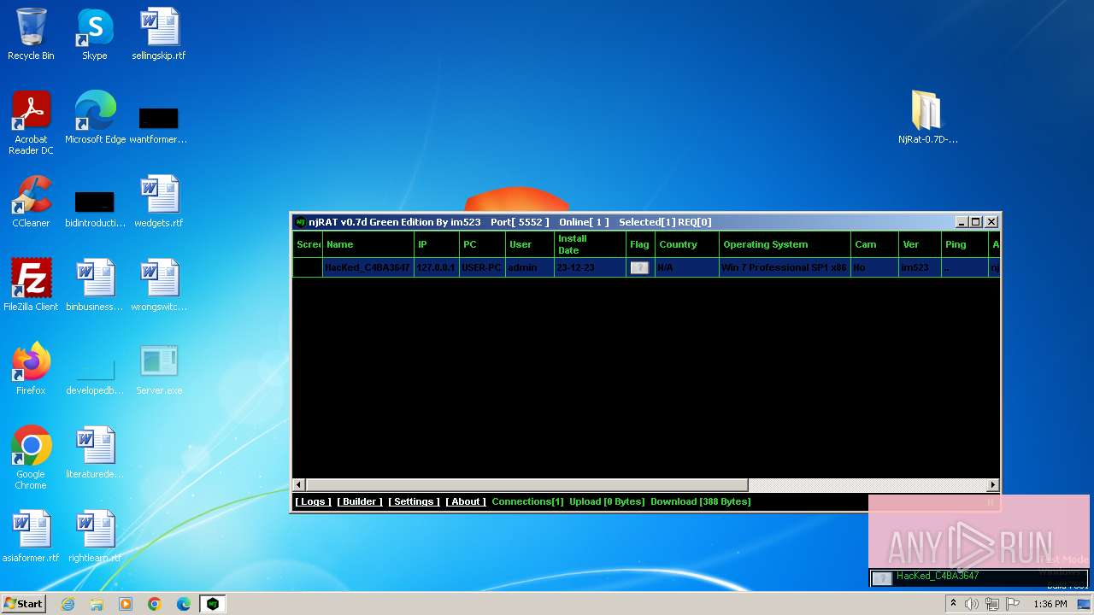Click network tray icon
1094x615 pixels.
pyautogui.click(x=992, y=604)
